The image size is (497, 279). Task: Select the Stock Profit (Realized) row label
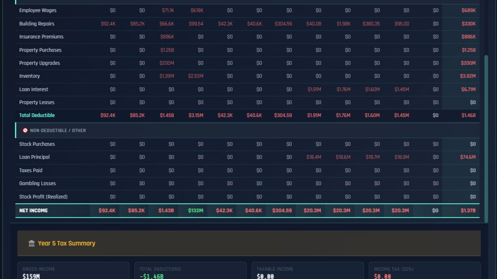tap(43, 197)
